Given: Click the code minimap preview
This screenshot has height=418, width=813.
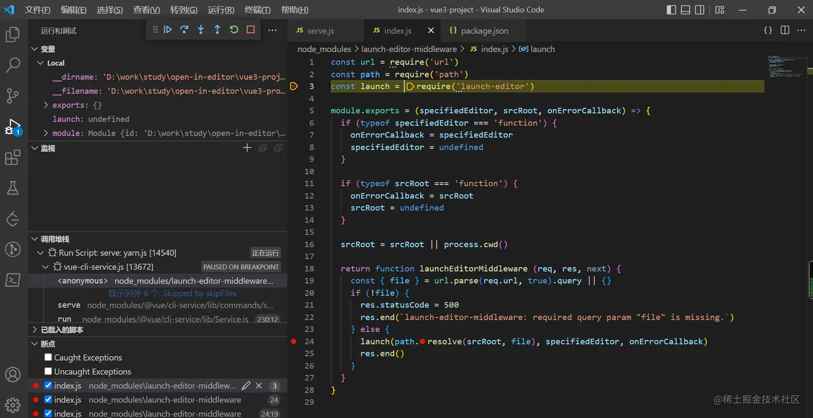Looking at the screenshot, I should (x=787, y=67).
